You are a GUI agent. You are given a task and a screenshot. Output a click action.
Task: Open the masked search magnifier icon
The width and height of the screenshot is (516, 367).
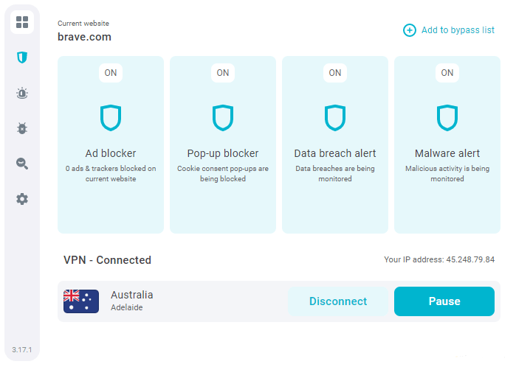(x=22, y=164)
